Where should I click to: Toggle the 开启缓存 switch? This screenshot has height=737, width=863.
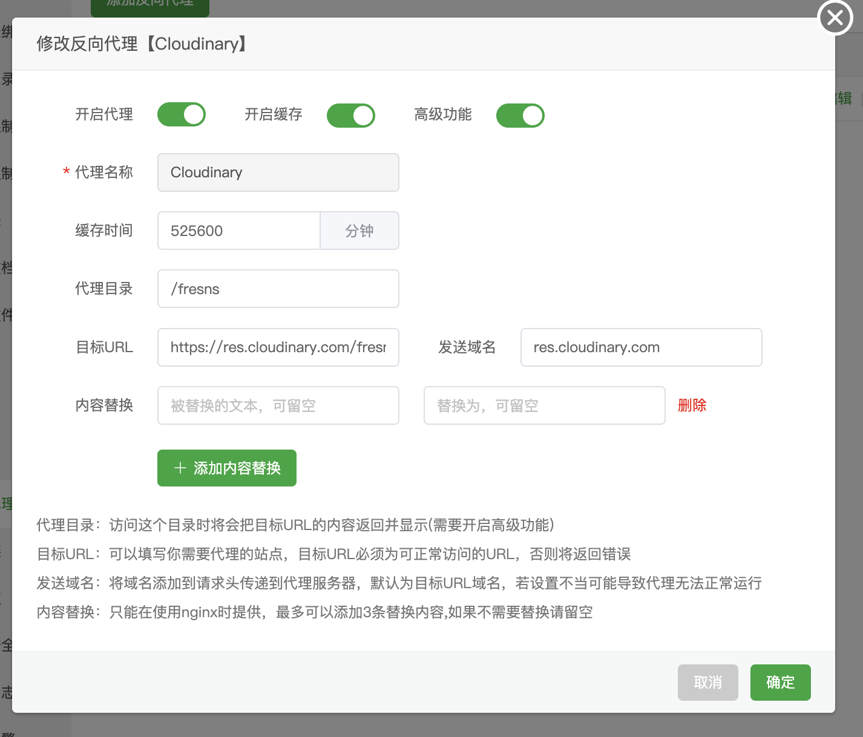click(x=351, y=115)
